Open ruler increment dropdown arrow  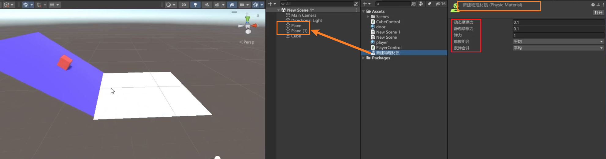tap(58, 5)
